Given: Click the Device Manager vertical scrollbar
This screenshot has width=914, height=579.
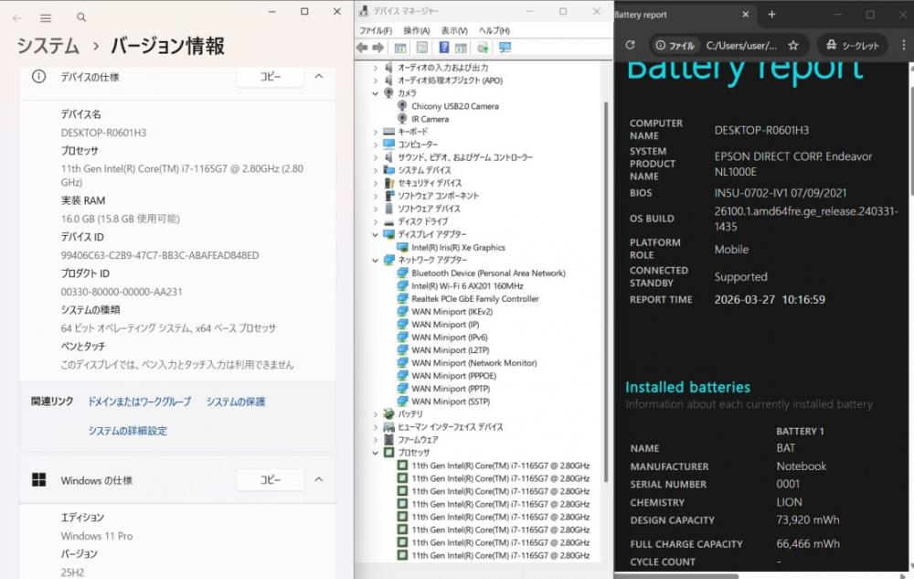Looking at the screenshot, I should click(x=606, y=292).
